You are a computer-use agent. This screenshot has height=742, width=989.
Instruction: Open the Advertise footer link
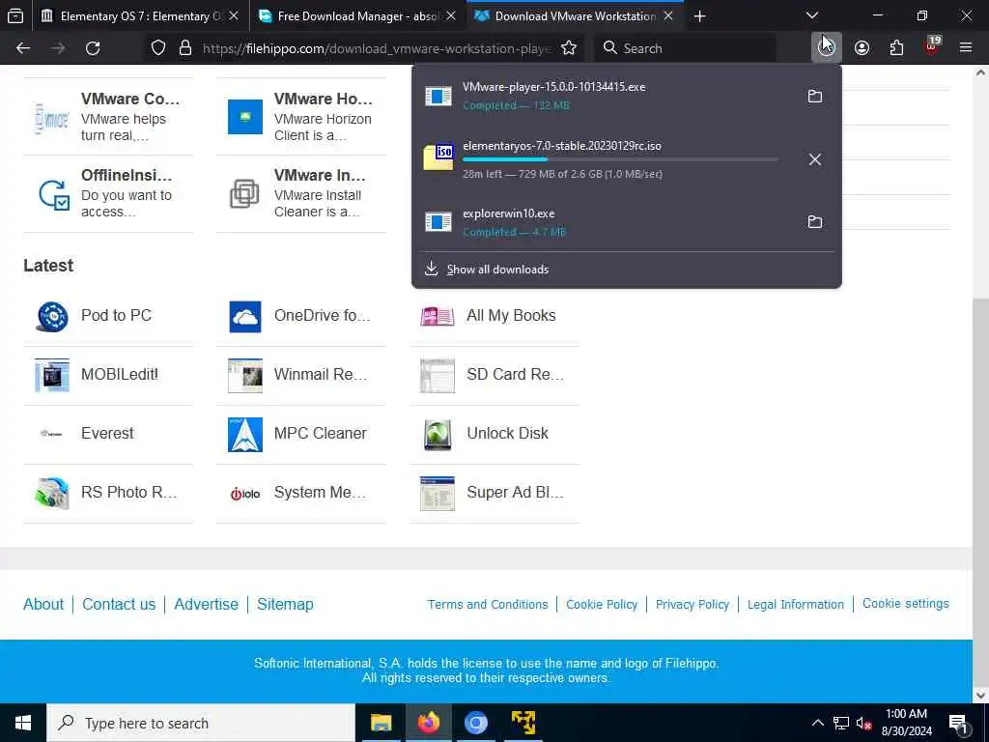pos(207,605)
